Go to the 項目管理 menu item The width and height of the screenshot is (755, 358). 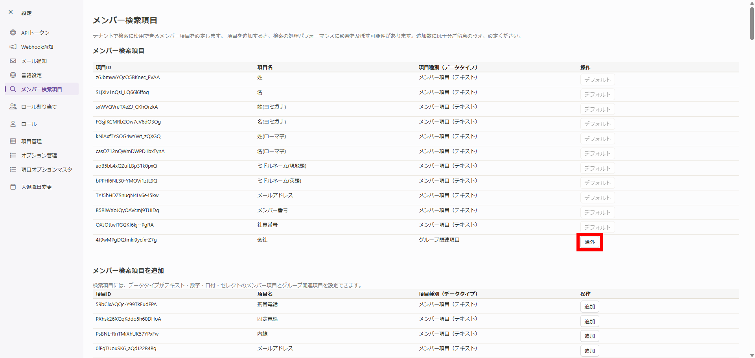[31, 141]
